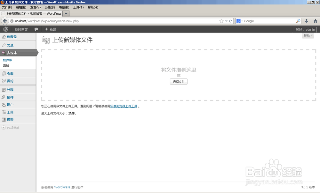Go to Firefox home page icon
Viewport: 320px width, 193px height.
click(x=315, y=21)
